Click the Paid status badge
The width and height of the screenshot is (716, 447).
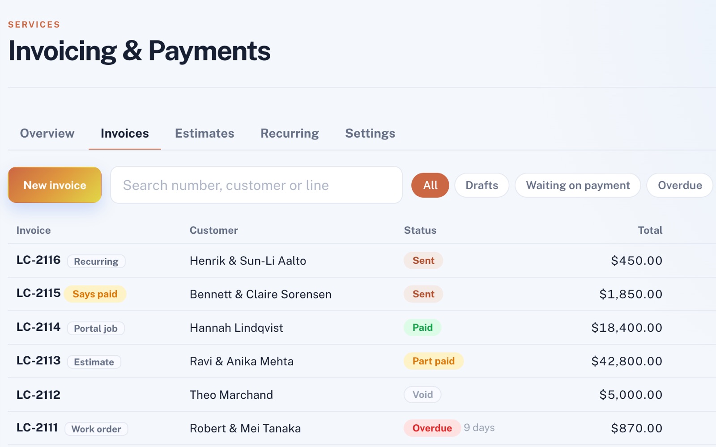coord(422,328)
